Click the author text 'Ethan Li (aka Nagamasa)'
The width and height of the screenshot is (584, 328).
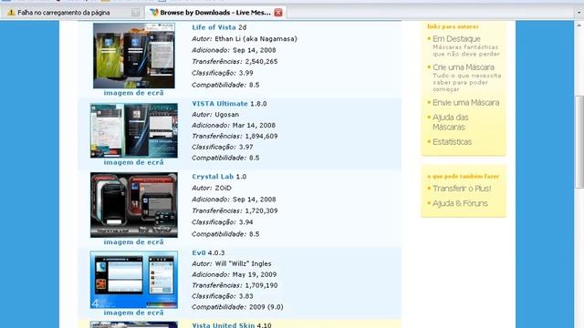pos(255,39)
